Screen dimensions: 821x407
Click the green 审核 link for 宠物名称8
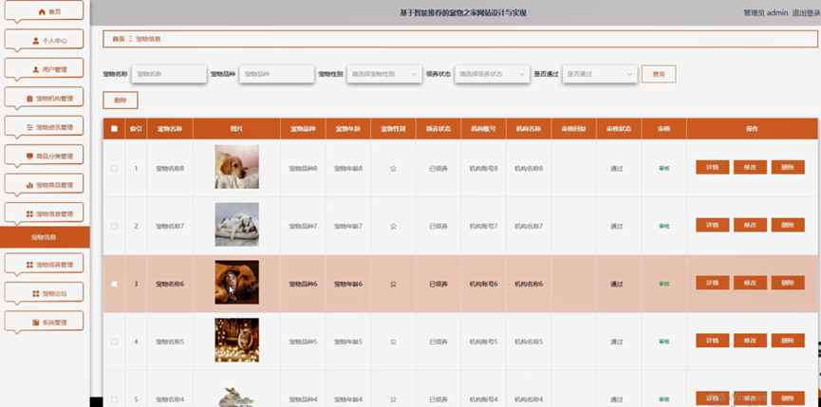[664, 169]
